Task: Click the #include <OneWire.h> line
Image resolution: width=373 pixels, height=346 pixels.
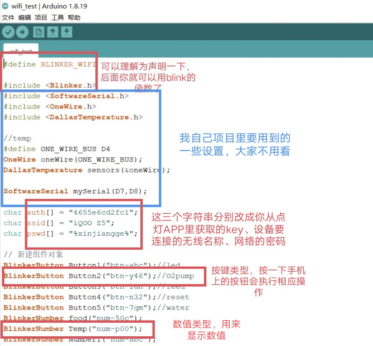Action: (50, 106)
